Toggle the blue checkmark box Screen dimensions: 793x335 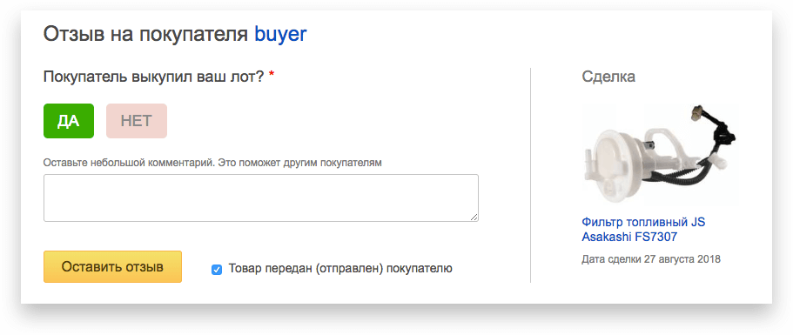coord(217,270)
